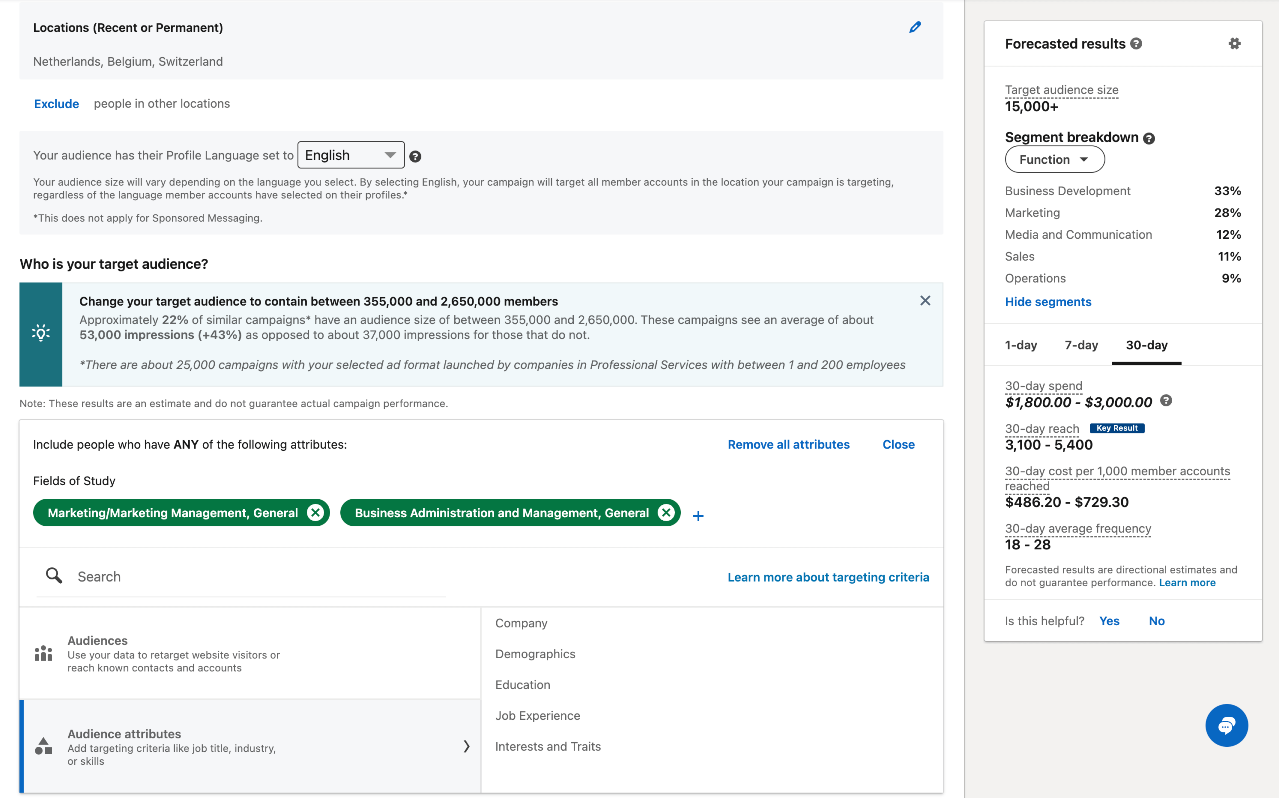Click the Operations 9% segment row
The width and height of the screenshot is (1279, 798).
pos(1122,278)
